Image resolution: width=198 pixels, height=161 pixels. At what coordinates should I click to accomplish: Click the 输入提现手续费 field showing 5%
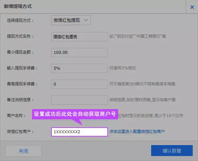pyautogui.click(x=80, y=68)
